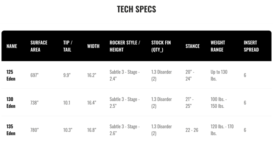Click the Up to 130 lbs. cell

219,75
